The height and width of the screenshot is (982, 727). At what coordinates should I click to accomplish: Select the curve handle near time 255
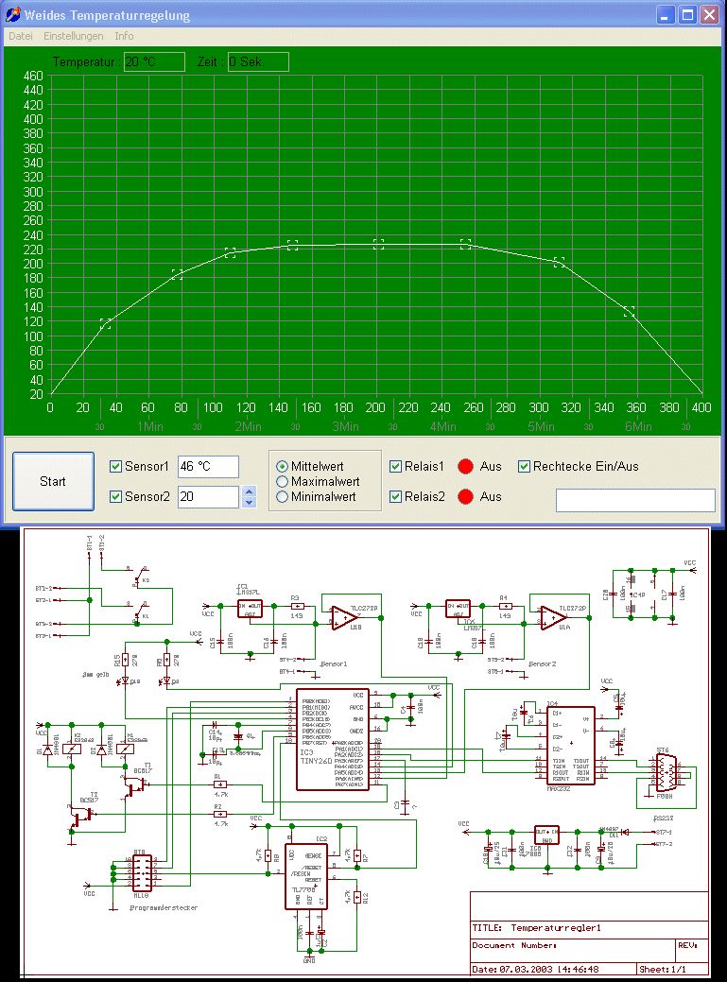[465, 244]
